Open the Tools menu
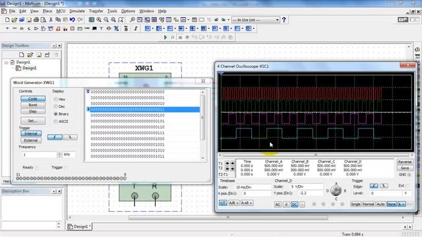Image resolution: width=422 pixels, height=237 pixels. (x=112, y=11)
